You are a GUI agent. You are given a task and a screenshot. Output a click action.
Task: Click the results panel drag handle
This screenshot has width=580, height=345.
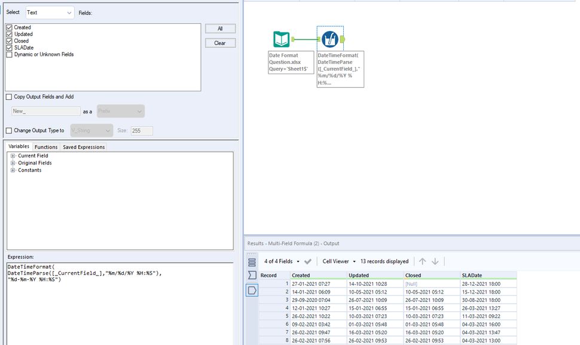(252, 254)
